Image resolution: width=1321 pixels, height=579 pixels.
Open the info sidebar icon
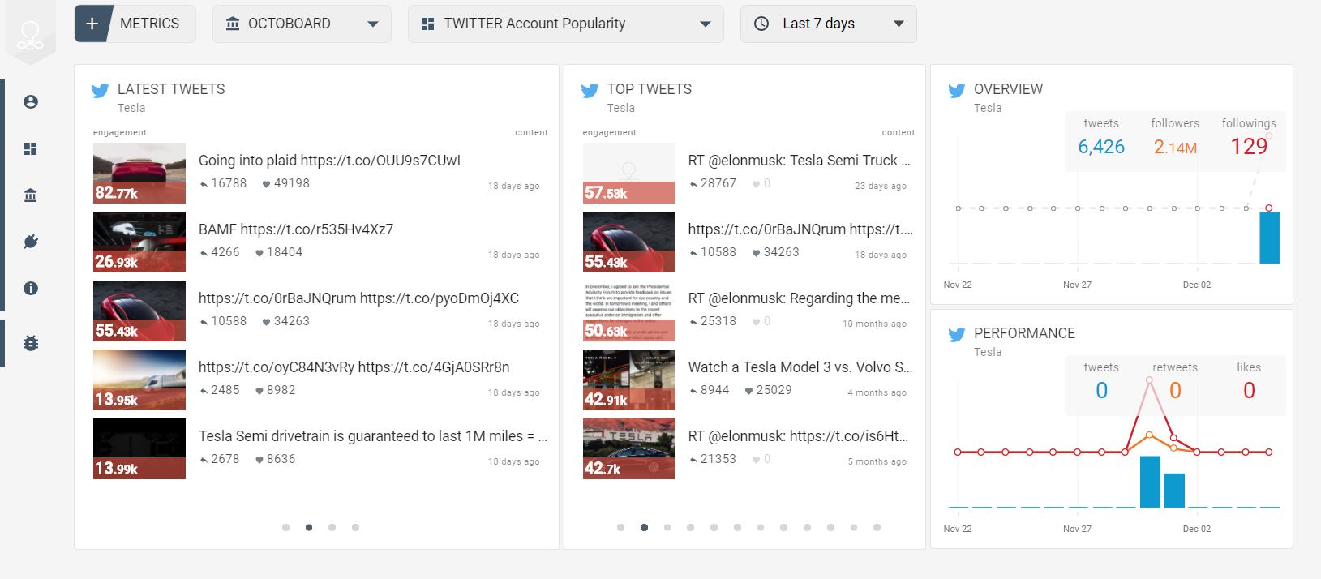[31, 288]
